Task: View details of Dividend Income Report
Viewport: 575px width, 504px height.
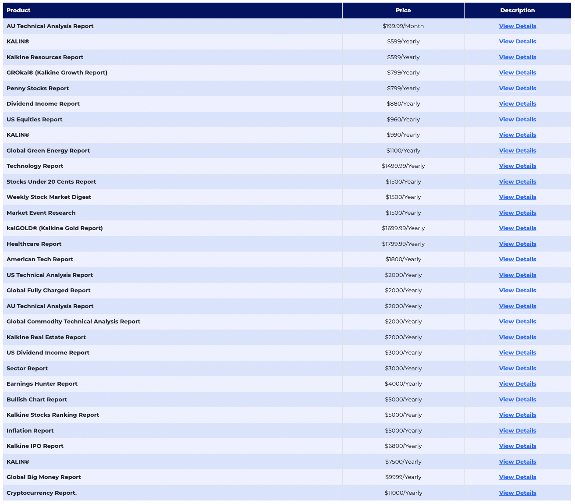Action: [518, 103]
